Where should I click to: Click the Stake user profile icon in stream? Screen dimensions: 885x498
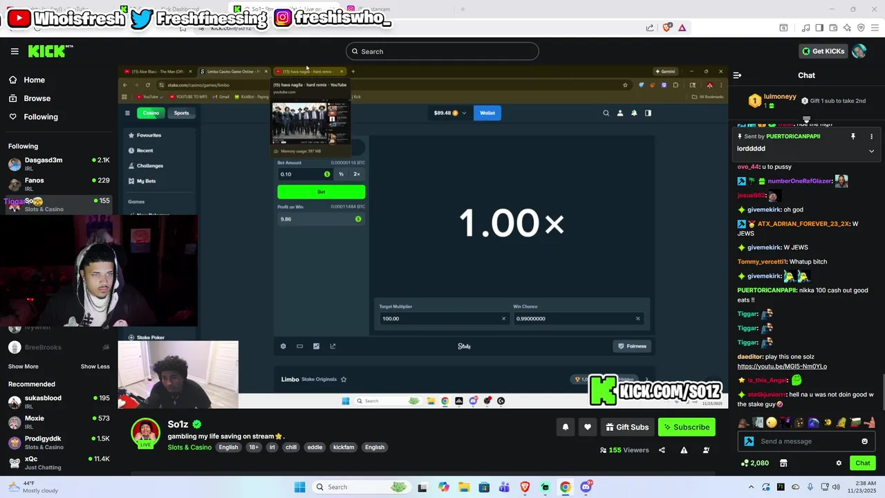(x=620, y=113)
